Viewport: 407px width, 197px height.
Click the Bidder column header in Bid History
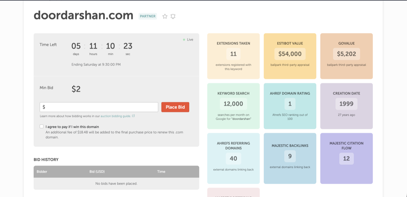pyautogui.click(x=41, y=172)
